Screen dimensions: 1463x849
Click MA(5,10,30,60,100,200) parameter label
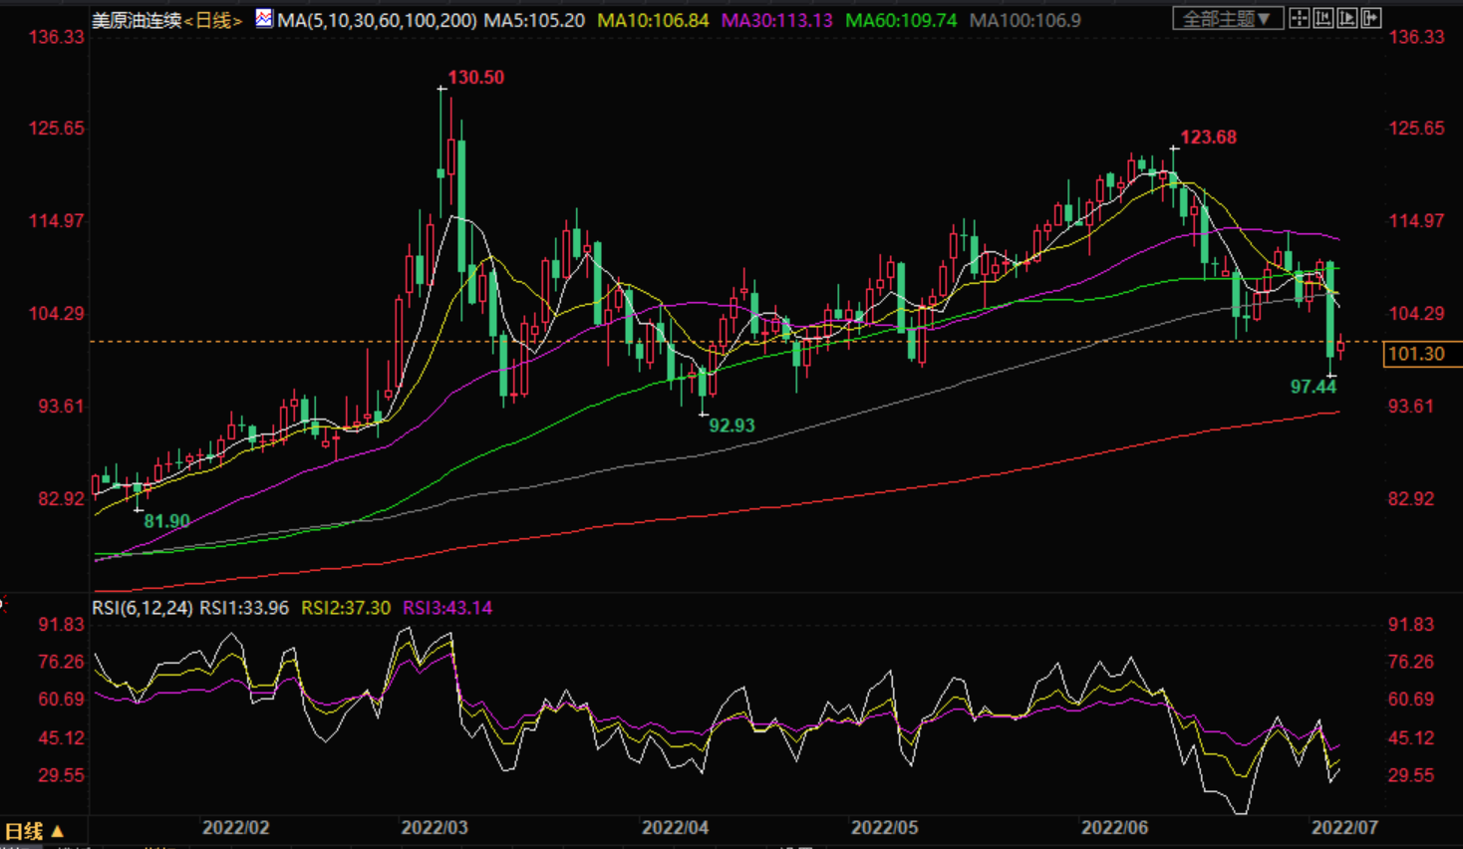click(x=377, y=20)
